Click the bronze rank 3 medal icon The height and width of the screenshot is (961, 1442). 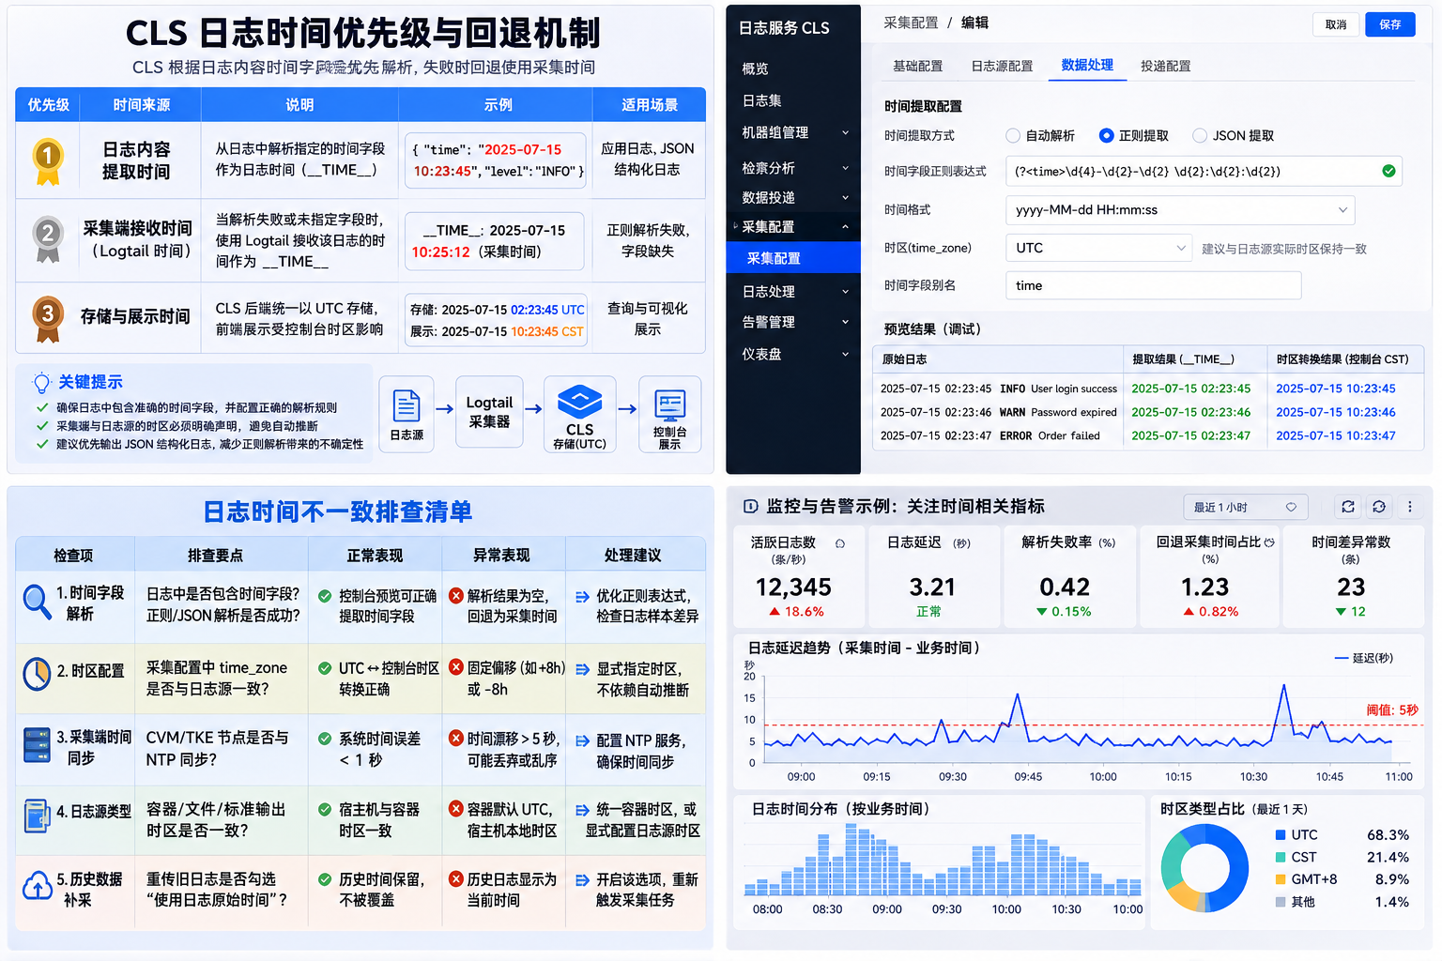pos(47,318)
